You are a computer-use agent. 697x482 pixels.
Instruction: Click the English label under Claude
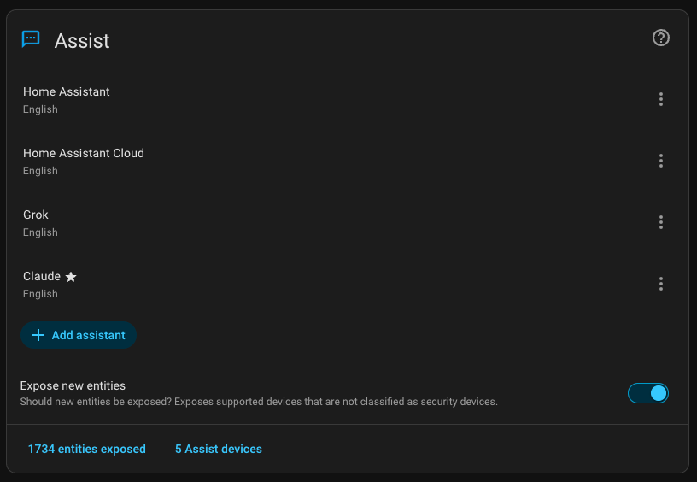pyautogui.click(x=40, y=294)
